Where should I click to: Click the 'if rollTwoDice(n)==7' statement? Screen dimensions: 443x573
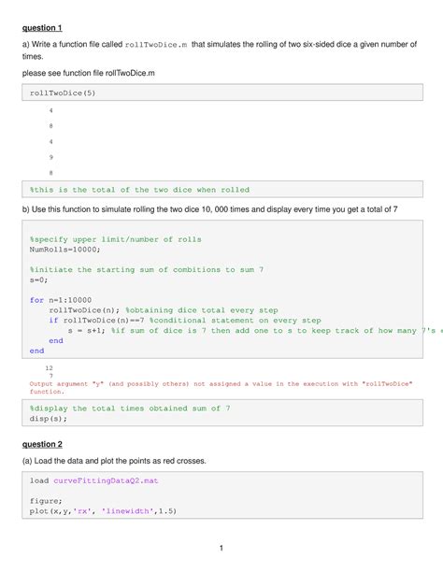tap(96, 321)
